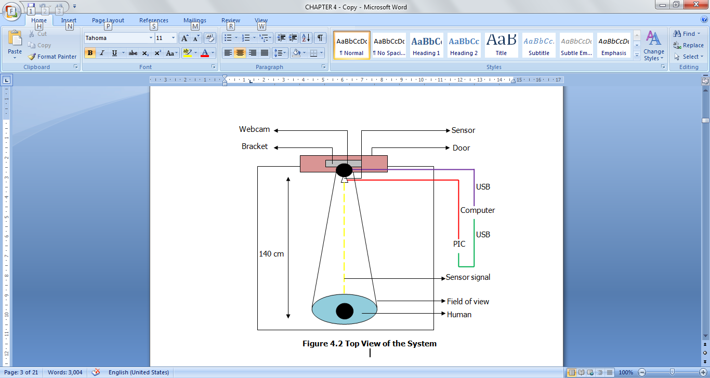Switch to Full Screen Reading view
710x378 pixels.
pyautogui.click(x=581, y=372)
